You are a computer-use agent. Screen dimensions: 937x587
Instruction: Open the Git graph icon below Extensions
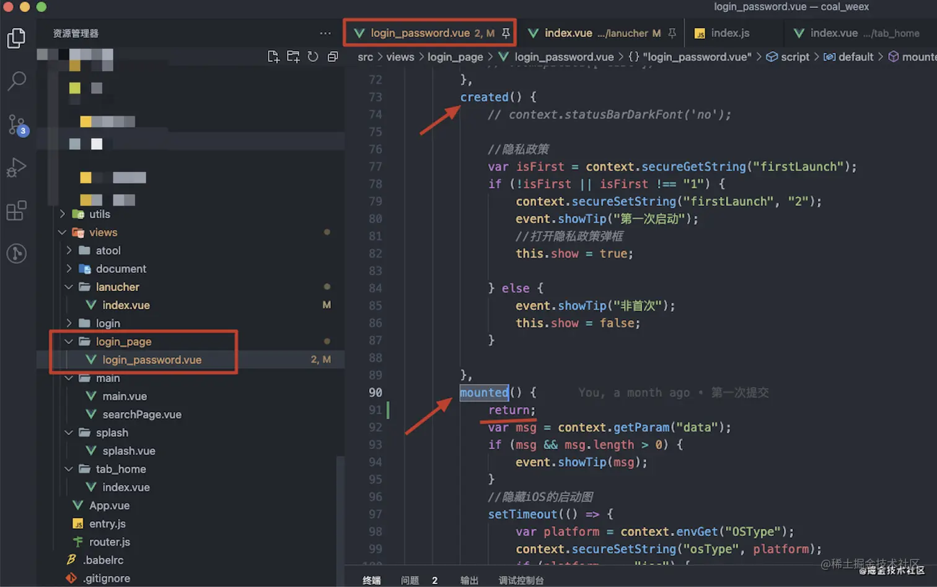click(x=16, y=253)
